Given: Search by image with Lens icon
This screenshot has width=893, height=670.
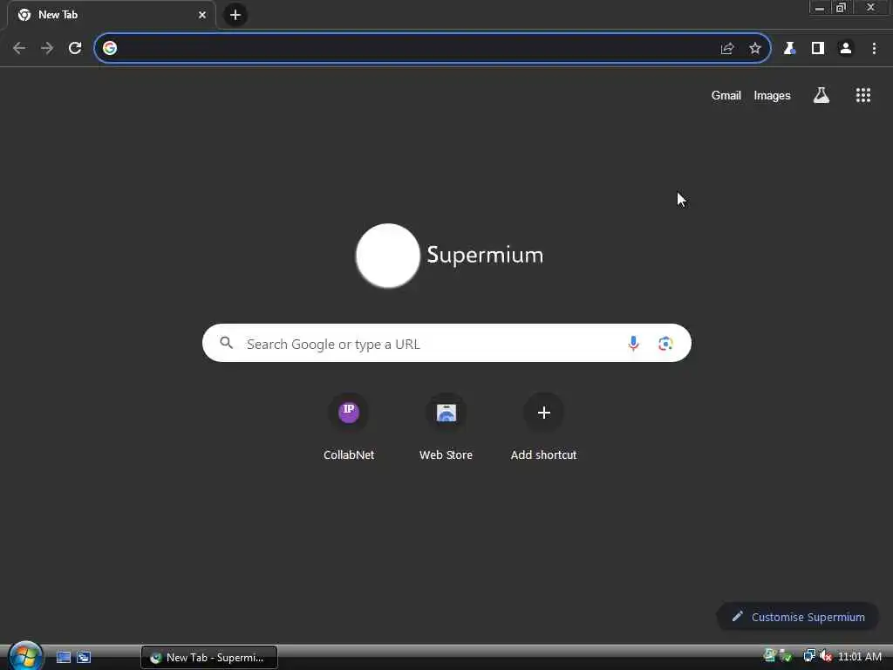Looking at the screenshot, I should (665, 343).
